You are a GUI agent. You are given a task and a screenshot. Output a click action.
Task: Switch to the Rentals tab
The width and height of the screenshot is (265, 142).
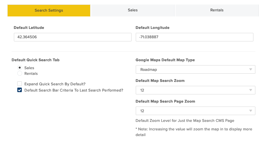coord(217,10)
